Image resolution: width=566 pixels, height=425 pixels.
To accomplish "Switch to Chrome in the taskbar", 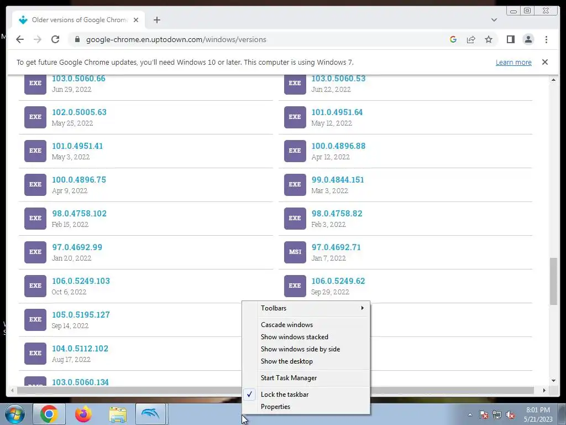I will coord(49,414).
